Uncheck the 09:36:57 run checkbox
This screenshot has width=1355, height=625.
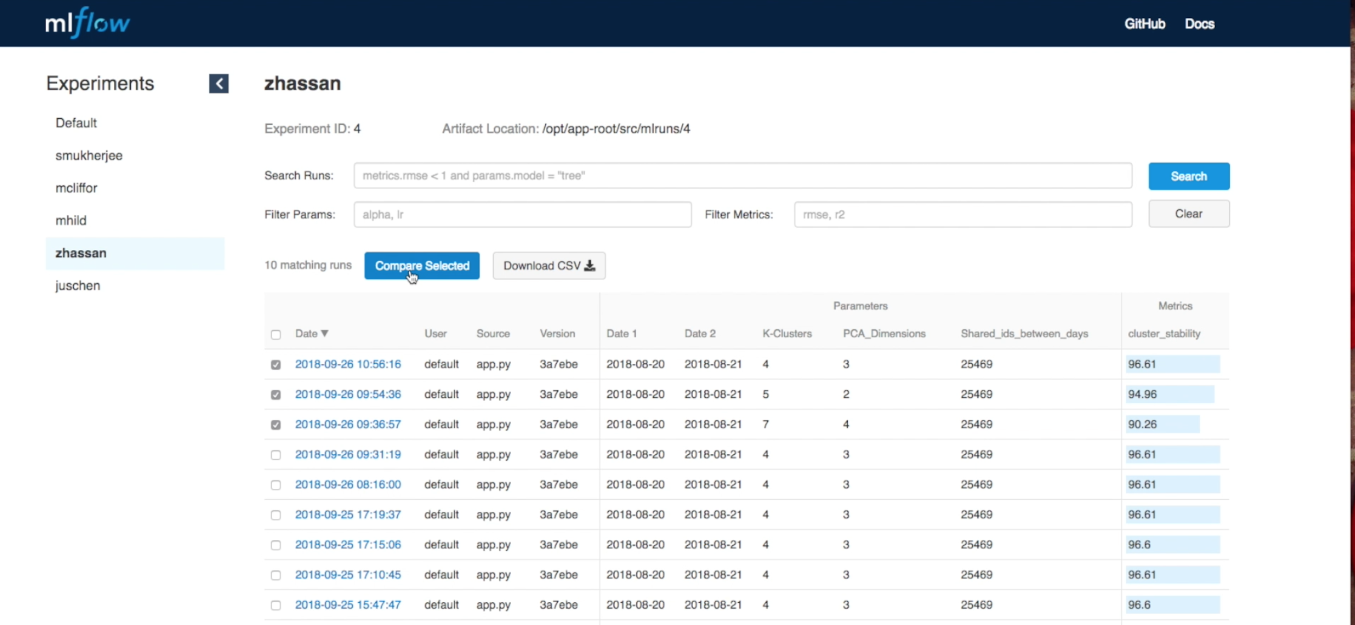(x=276, y=425)
